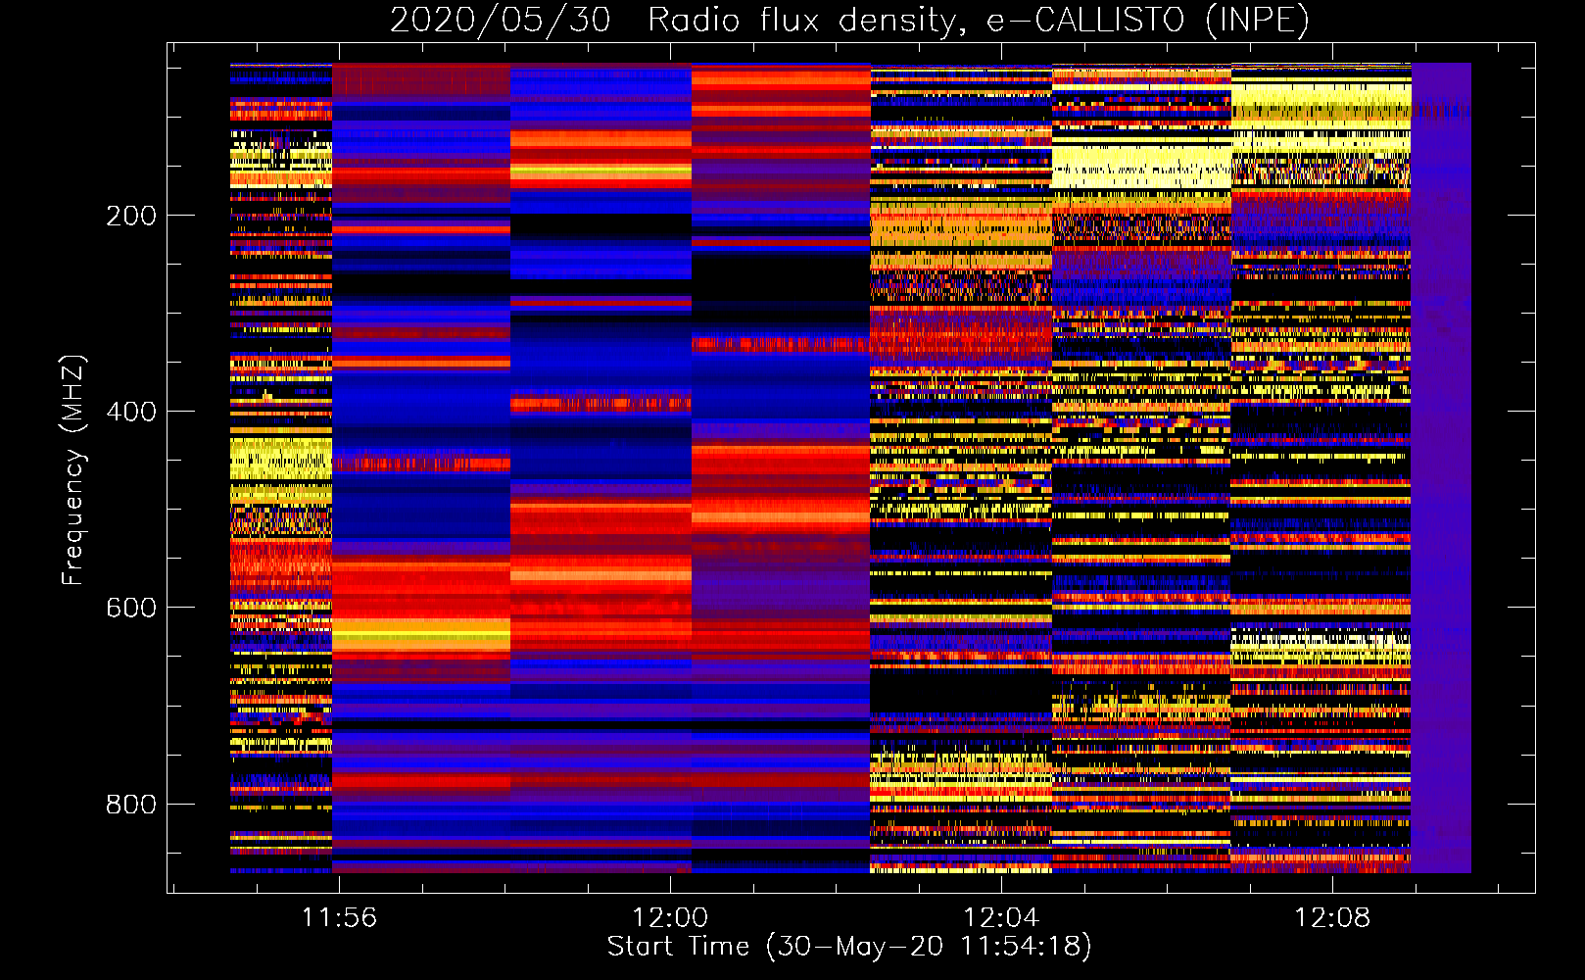This screenshot has height=980, width=1585.
Task: Click the 800 frequency tick label
Action: pos(131,805)
